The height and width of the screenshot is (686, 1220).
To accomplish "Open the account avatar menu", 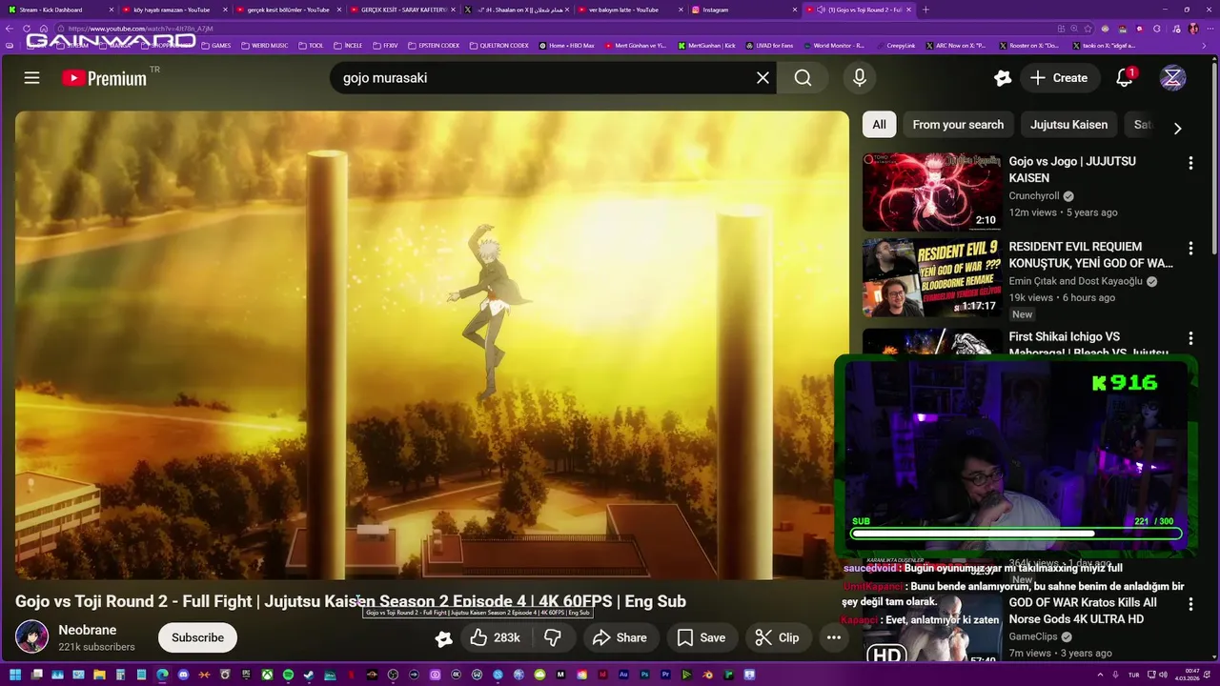I will [x=1172, y=78].
